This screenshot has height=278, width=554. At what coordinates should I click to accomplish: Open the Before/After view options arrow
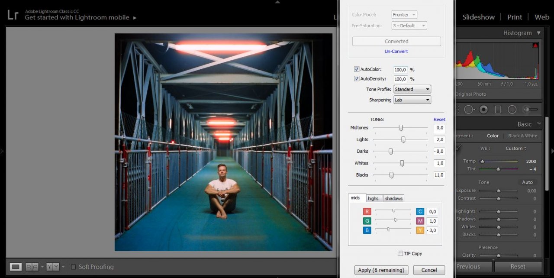[62, 267]
